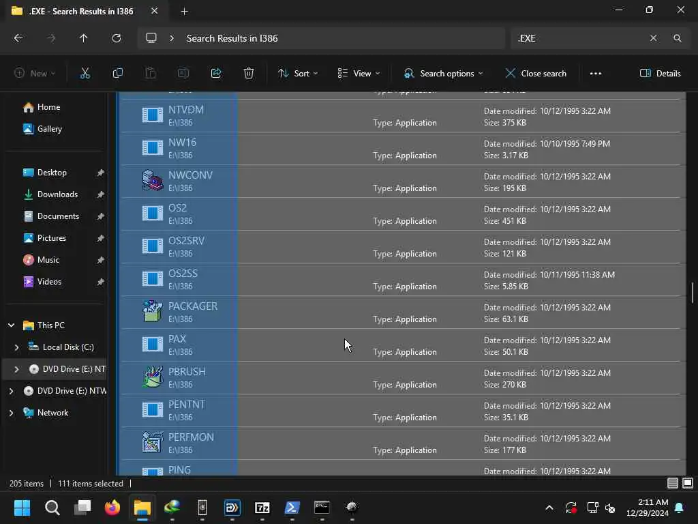Open clock and date in taskbar

[648, 508]
